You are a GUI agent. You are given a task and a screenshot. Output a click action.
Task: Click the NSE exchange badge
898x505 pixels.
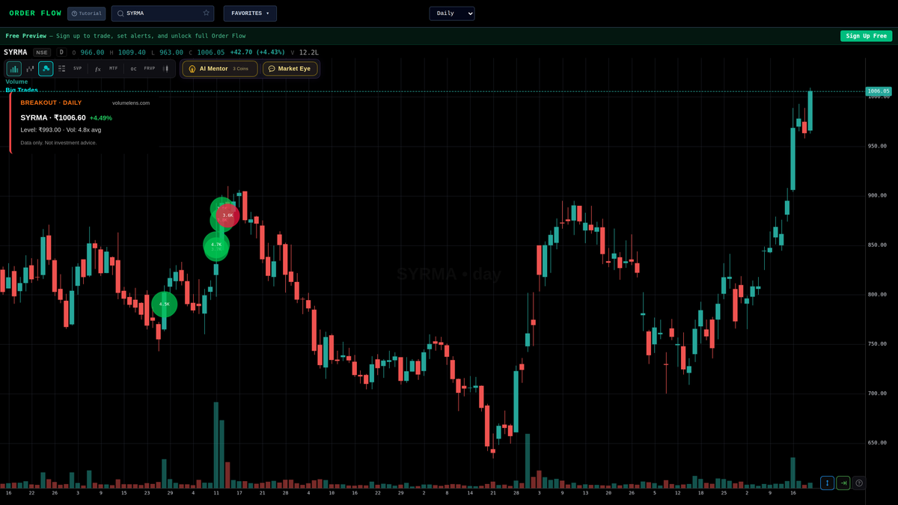coord(41,52)
